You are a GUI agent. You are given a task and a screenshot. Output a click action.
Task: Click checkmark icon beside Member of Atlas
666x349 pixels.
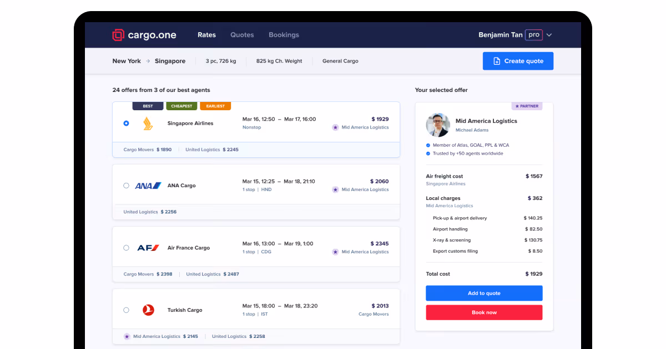(428, 145)
